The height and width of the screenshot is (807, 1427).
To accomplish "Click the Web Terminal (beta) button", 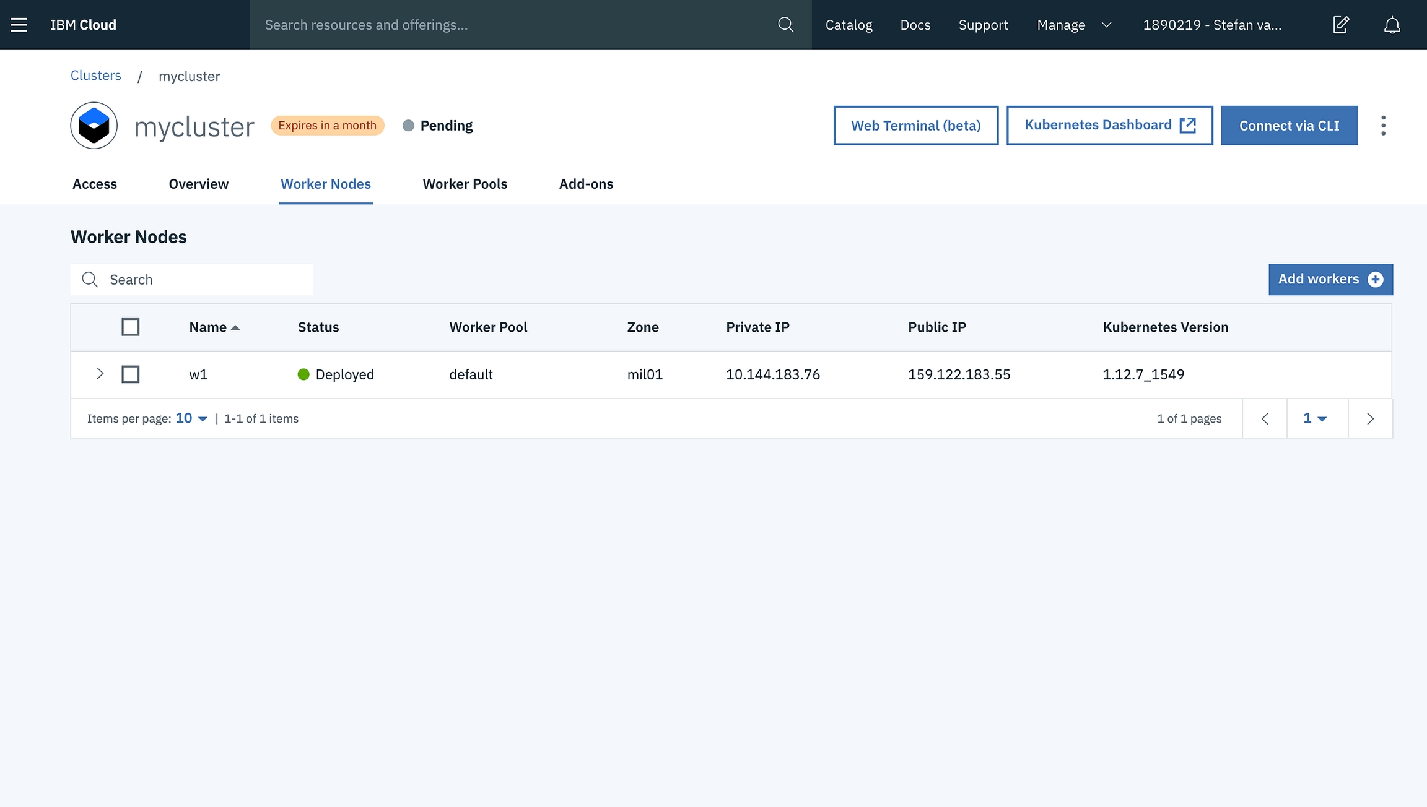I will coord(916,126).
